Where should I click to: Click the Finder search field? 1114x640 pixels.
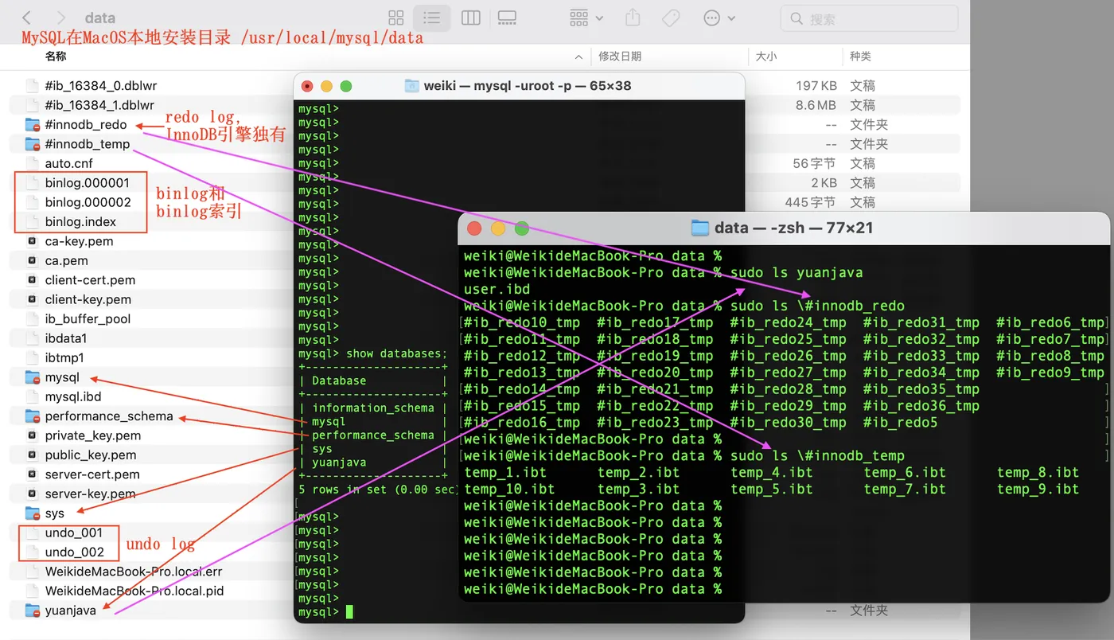869,18
